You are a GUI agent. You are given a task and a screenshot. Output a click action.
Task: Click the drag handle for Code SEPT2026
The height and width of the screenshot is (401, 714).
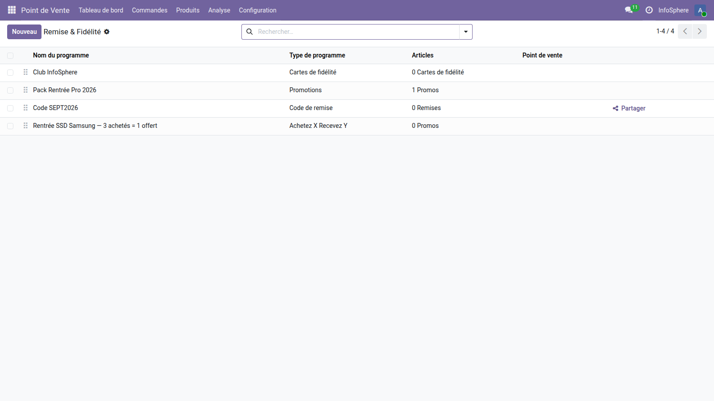point(25,108)
